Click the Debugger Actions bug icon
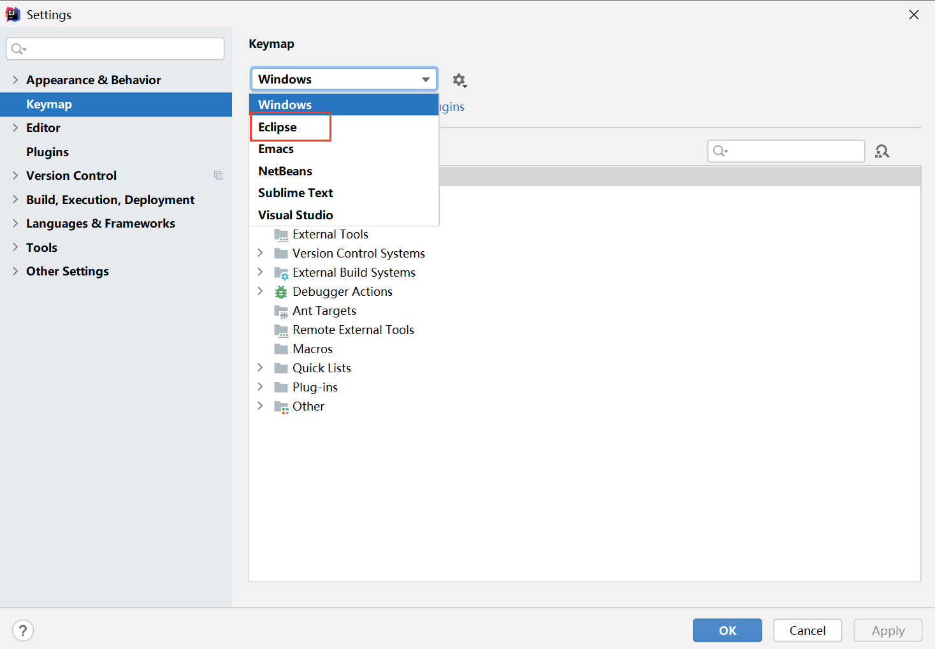The height and width of the screenshot is (649, 935). tap(281, 292)
